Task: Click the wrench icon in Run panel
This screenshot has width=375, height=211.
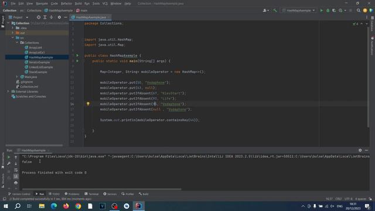Action: coord(9,164)
